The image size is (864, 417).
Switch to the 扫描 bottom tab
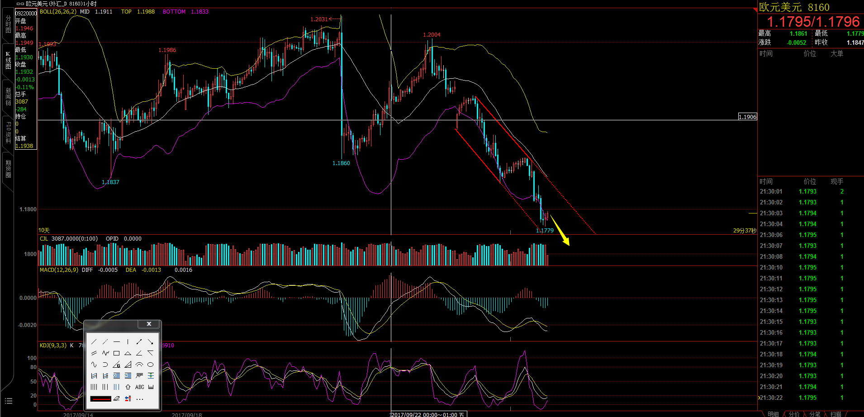836,414
